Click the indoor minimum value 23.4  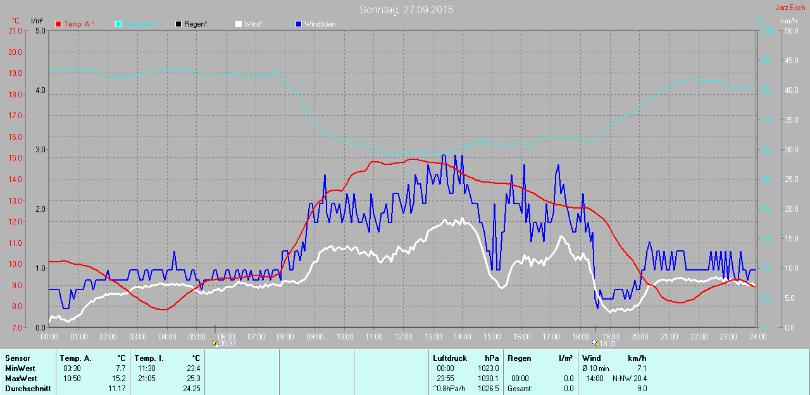(193, 368)
